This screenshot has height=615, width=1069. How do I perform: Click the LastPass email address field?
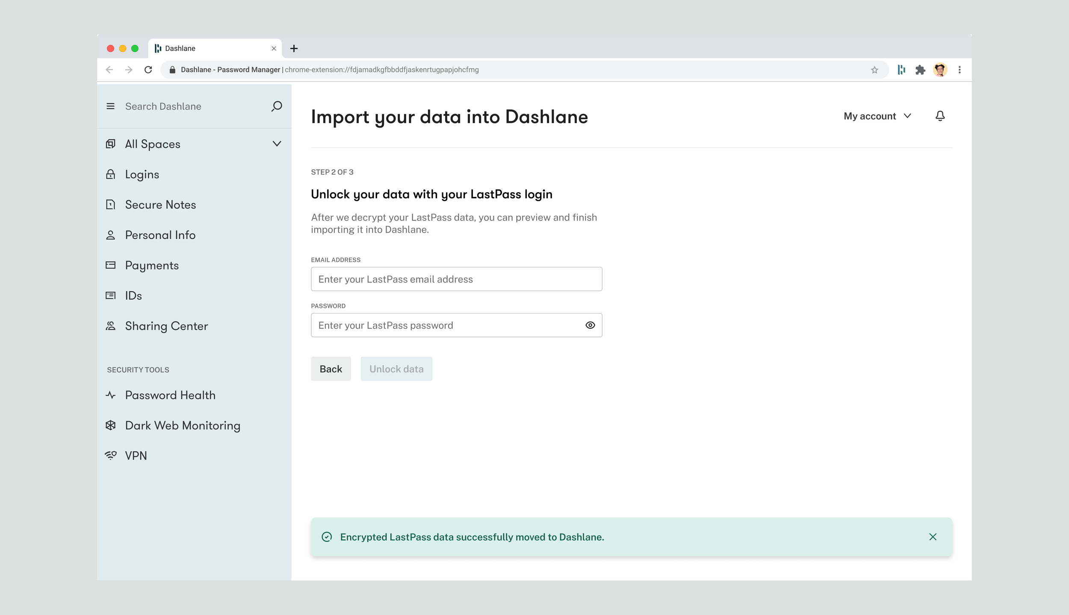tap(456, 279)
